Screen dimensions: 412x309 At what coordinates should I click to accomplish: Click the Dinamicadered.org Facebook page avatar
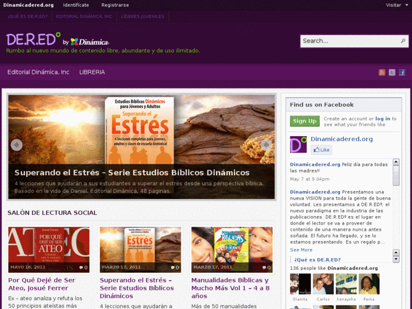point(298,145)
